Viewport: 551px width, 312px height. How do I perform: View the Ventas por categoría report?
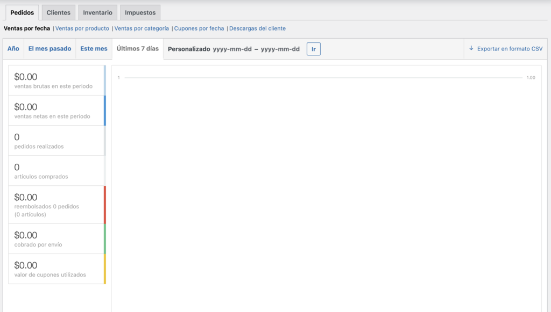coord(142,28)
